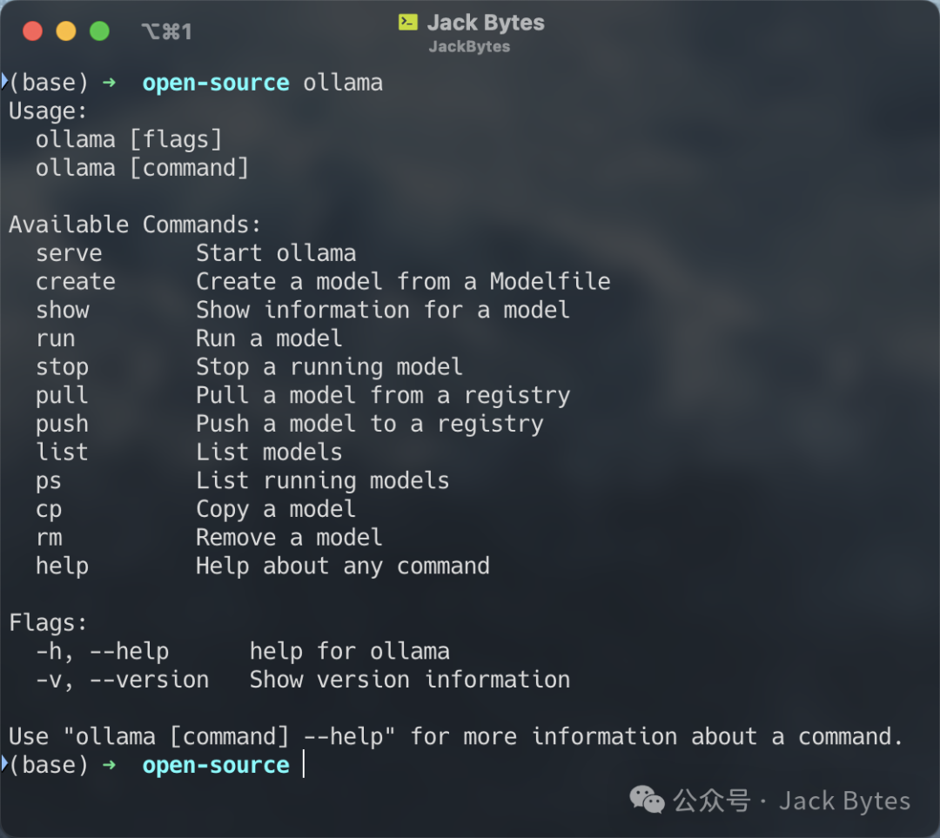The height and width of the screenshot is (838, 940).
Task: Click the green arrow in the last prompt line
Action: coord(109,765)
